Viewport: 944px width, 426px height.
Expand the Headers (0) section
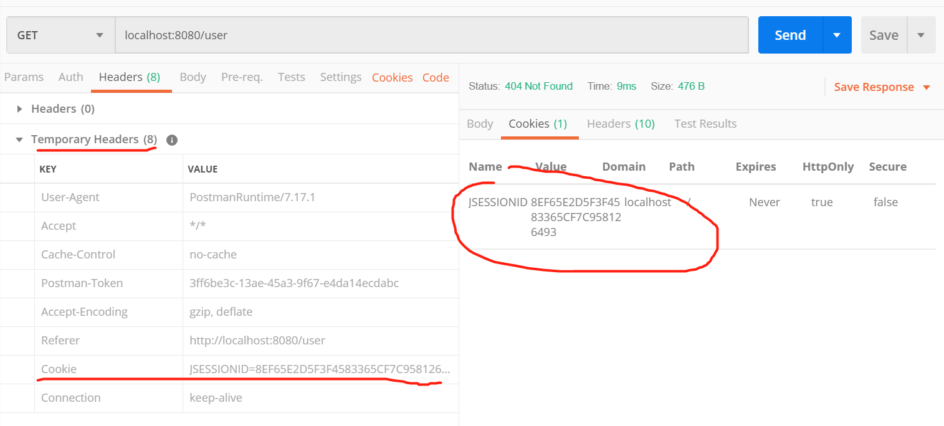[x=19, y=109]
